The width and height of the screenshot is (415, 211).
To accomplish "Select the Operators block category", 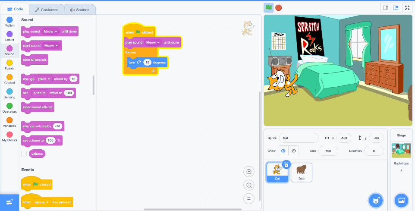I will coord(9,108).
